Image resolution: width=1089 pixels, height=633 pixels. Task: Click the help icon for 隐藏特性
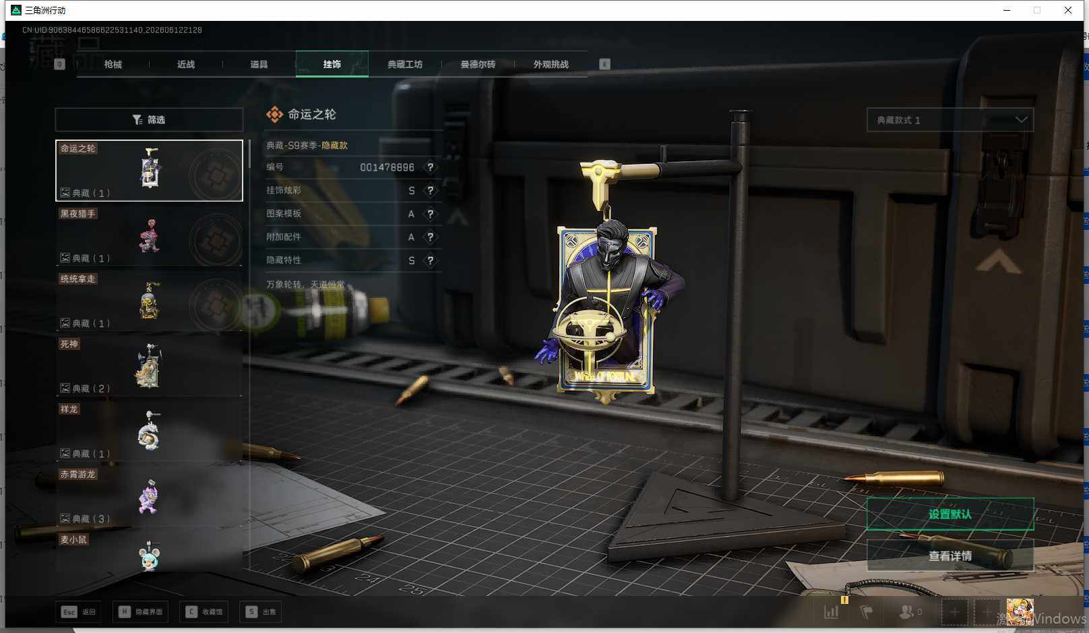point(430,260)
